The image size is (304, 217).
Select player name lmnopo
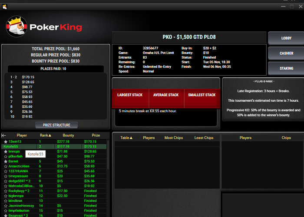coord(14,152)
